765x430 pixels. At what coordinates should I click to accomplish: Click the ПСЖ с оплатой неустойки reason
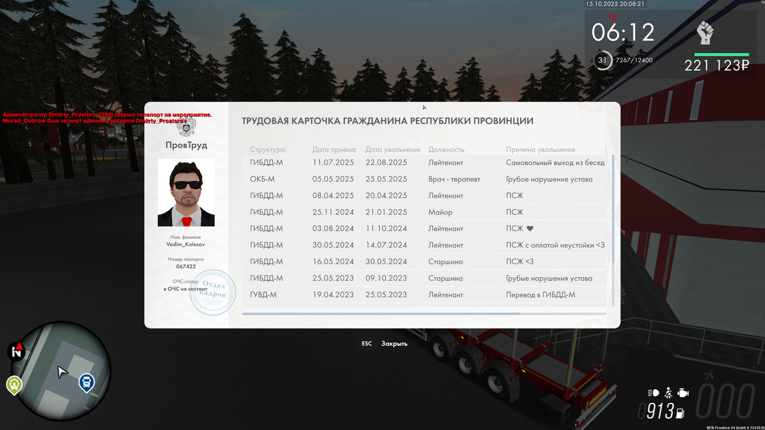pos(555,245)
